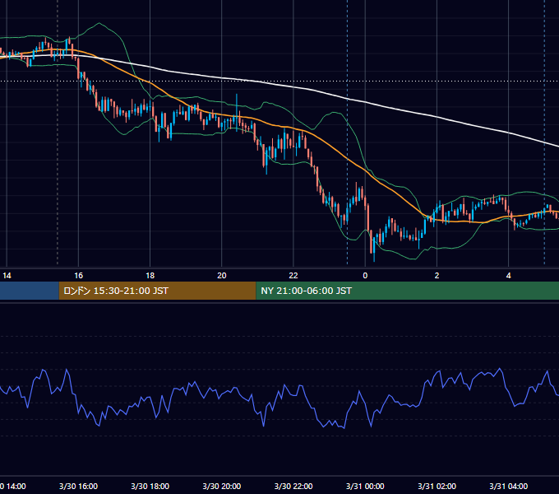The height and width of the screenshot is (494, 559).
Task: Click the 18 hour label on the chart axis
Action: pos(150,276)
